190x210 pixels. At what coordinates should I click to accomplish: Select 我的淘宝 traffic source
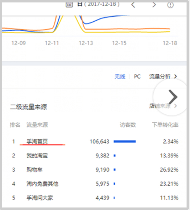click(37, 156)
